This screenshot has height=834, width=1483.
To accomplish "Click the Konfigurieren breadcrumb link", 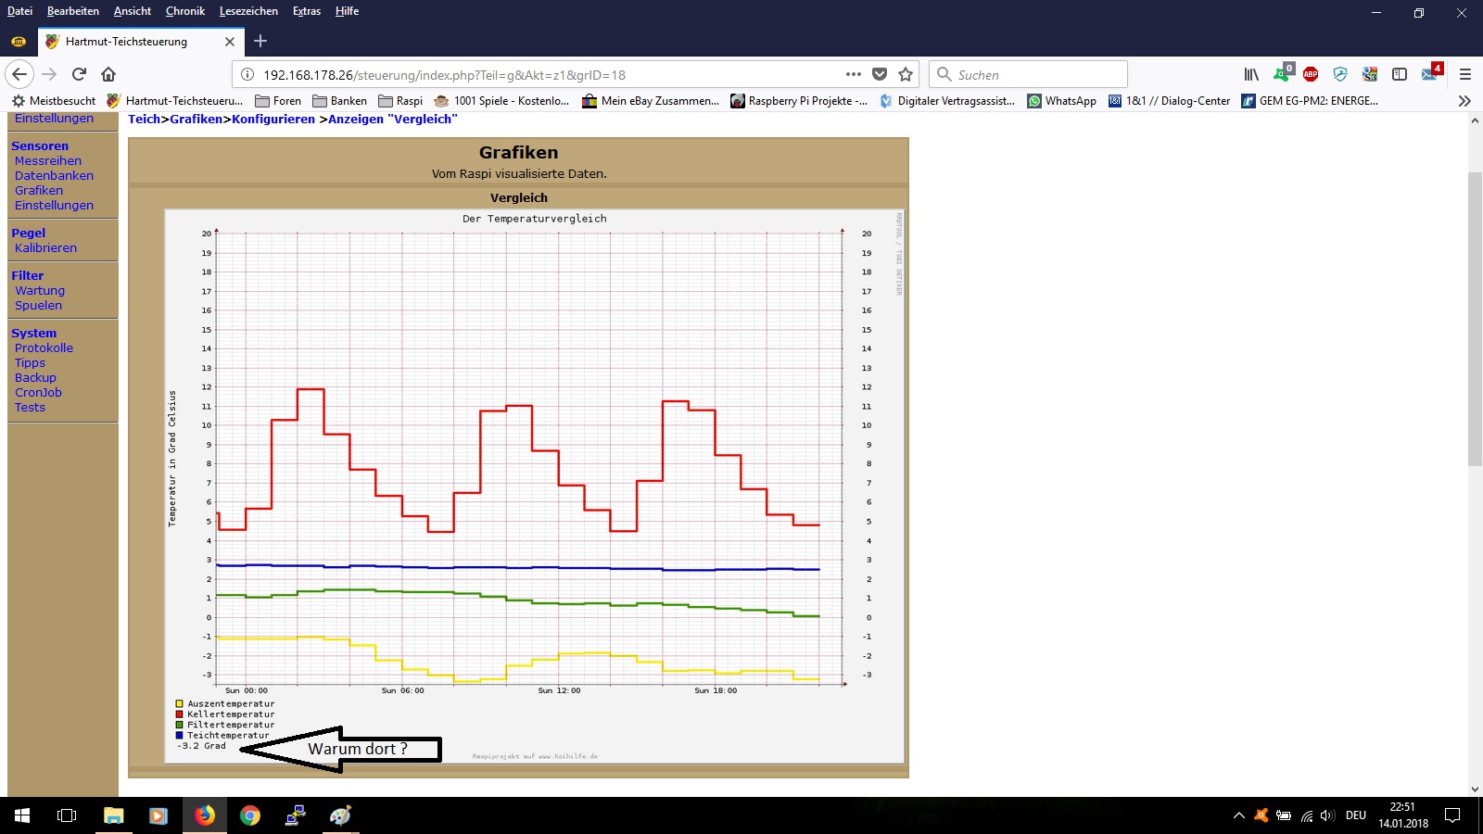I will (273, 120).
